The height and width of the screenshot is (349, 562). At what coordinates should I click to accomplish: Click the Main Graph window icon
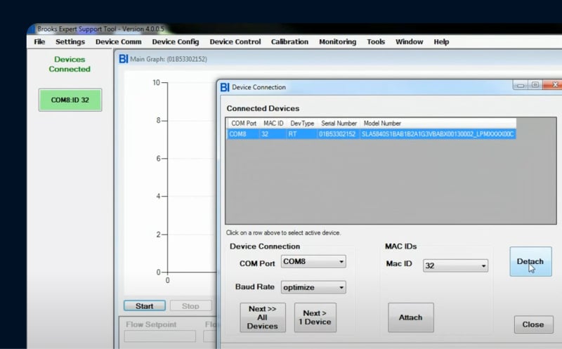[x=123, y=59]
